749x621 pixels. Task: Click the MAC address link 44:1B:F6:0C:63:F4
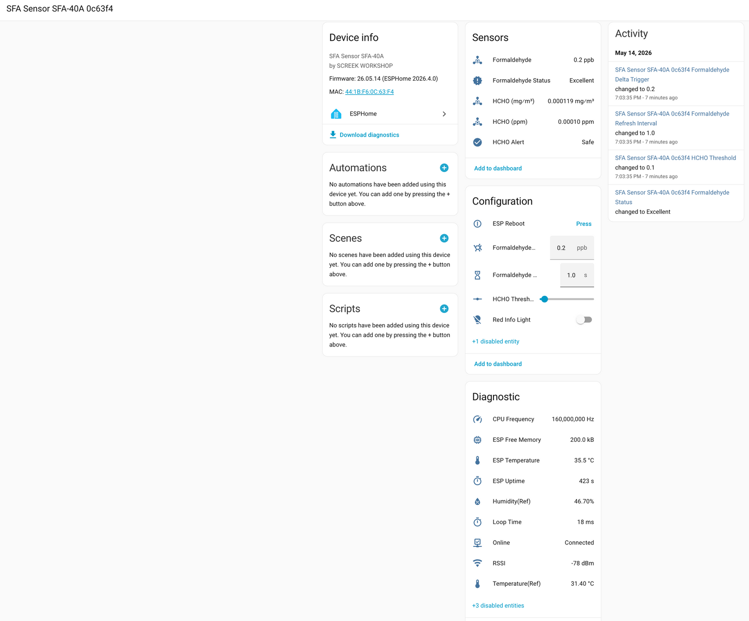tap(370, 92)
